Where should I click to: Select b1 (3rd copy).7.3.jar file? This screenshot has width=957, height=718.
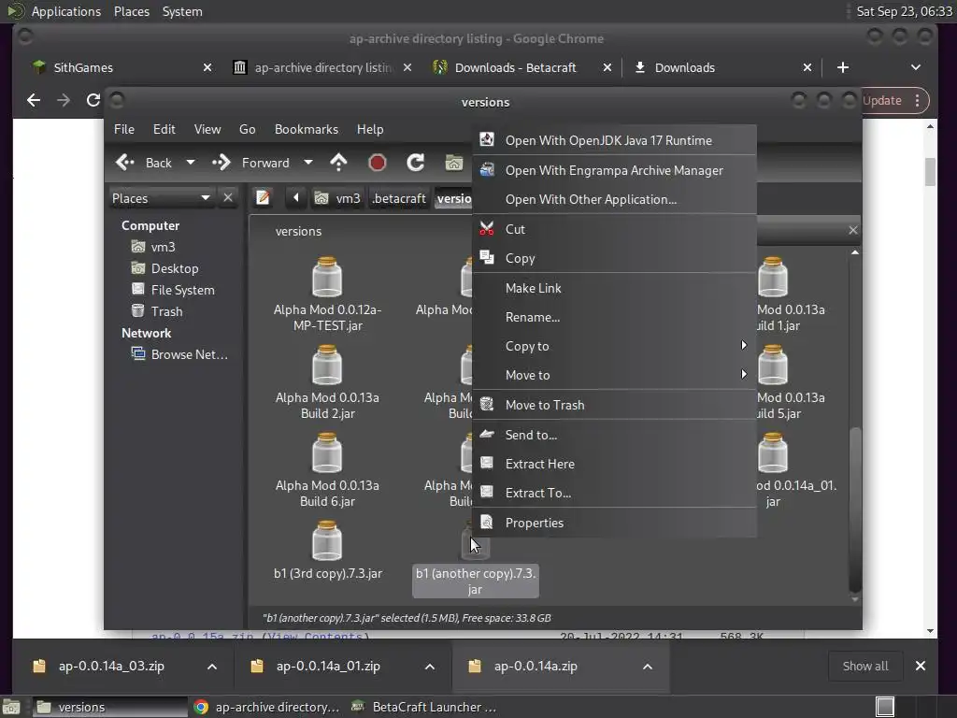point(327,550)
